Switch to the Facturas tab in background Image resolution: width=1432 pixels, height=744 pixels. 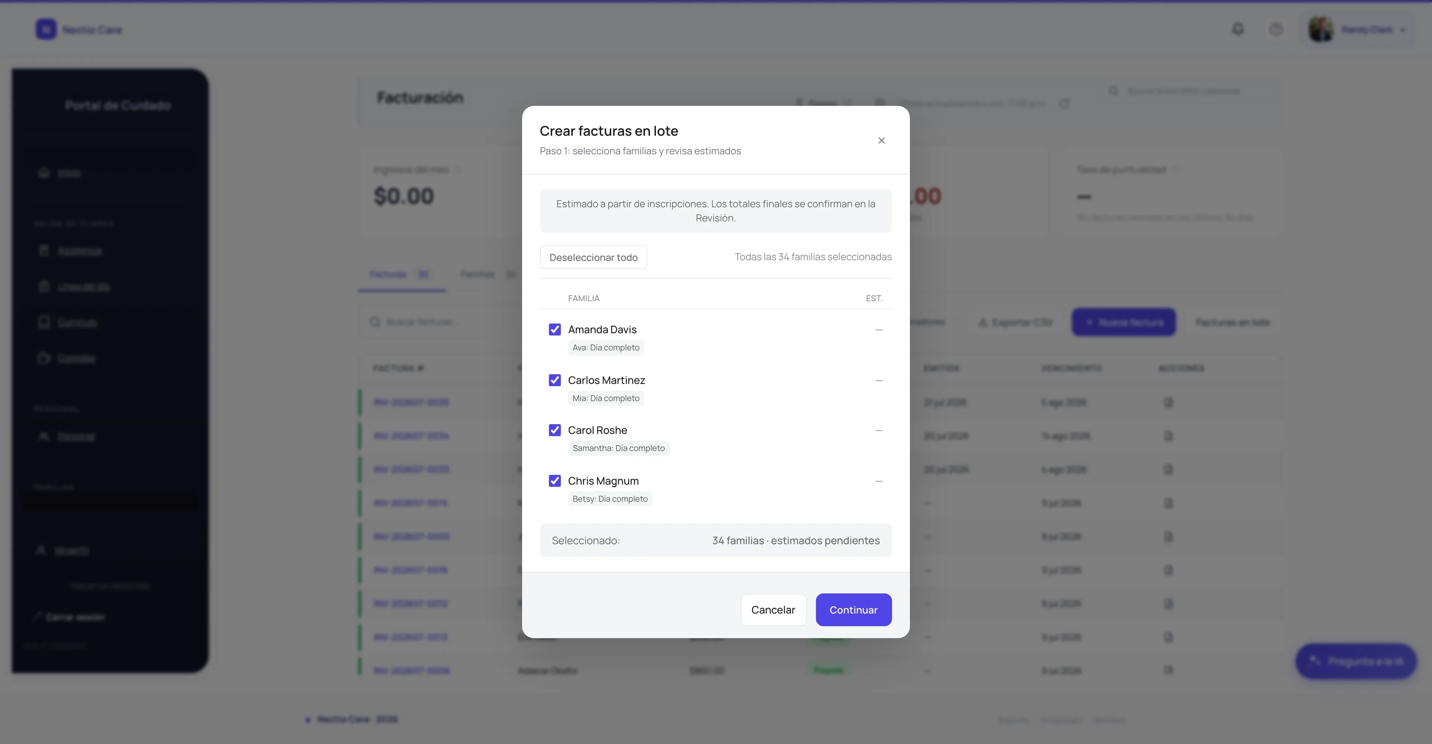click(x=401, y=274)
